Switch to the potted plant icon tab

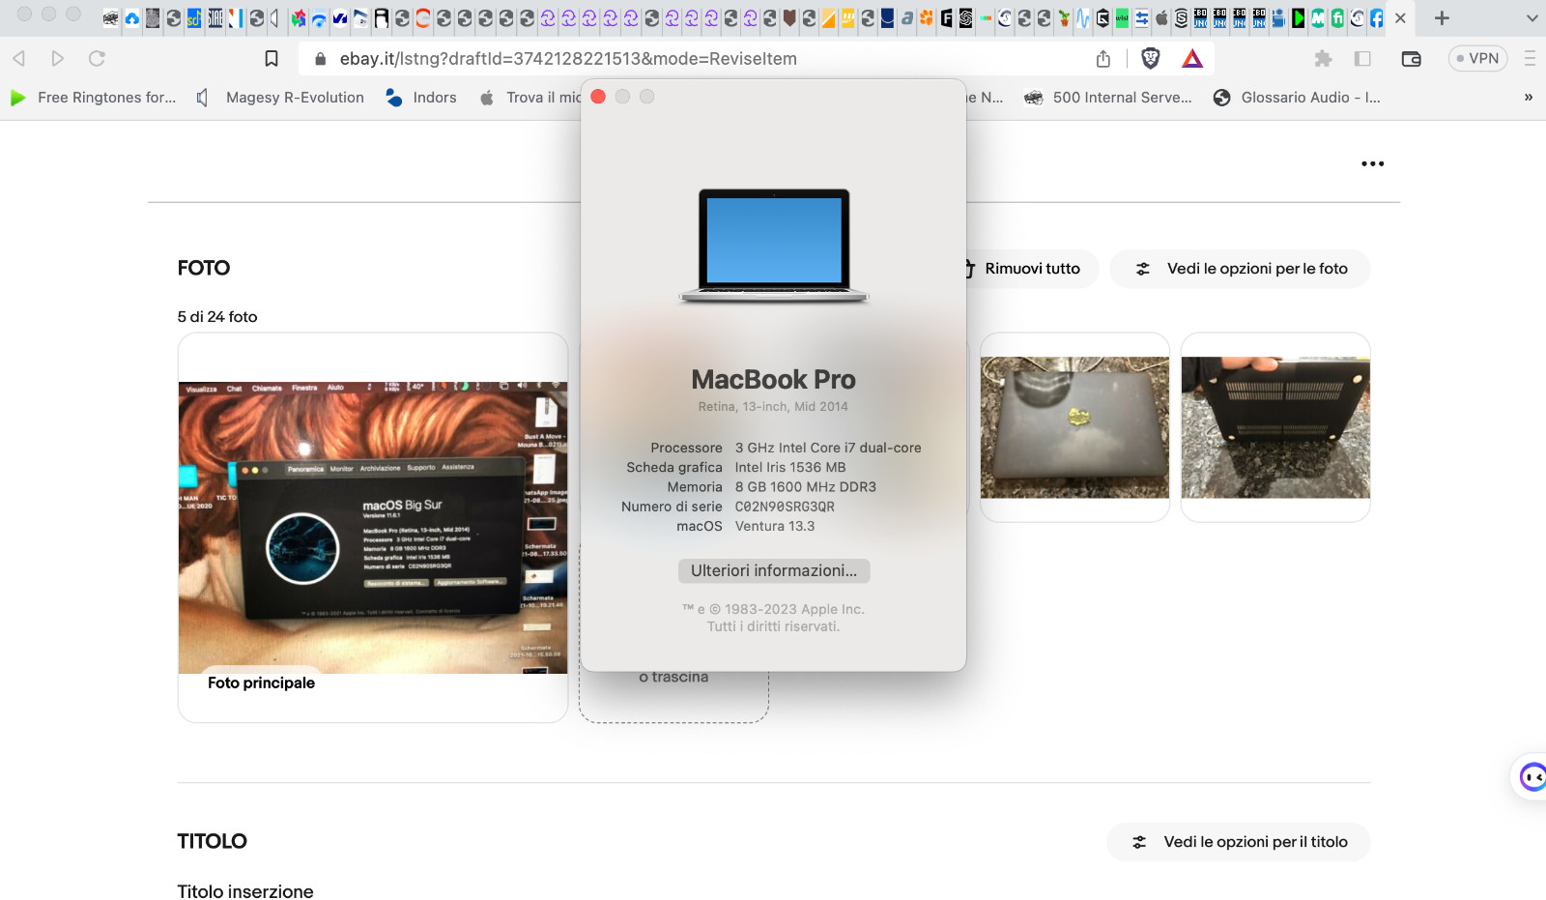tap(1064, 18)
